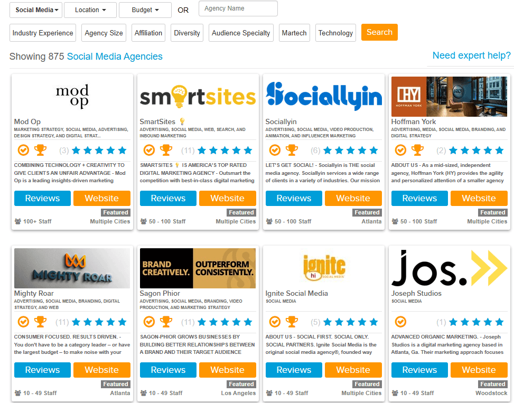
Task: Click Mighty Roar staff people icon
Action: tap(18, 393)
